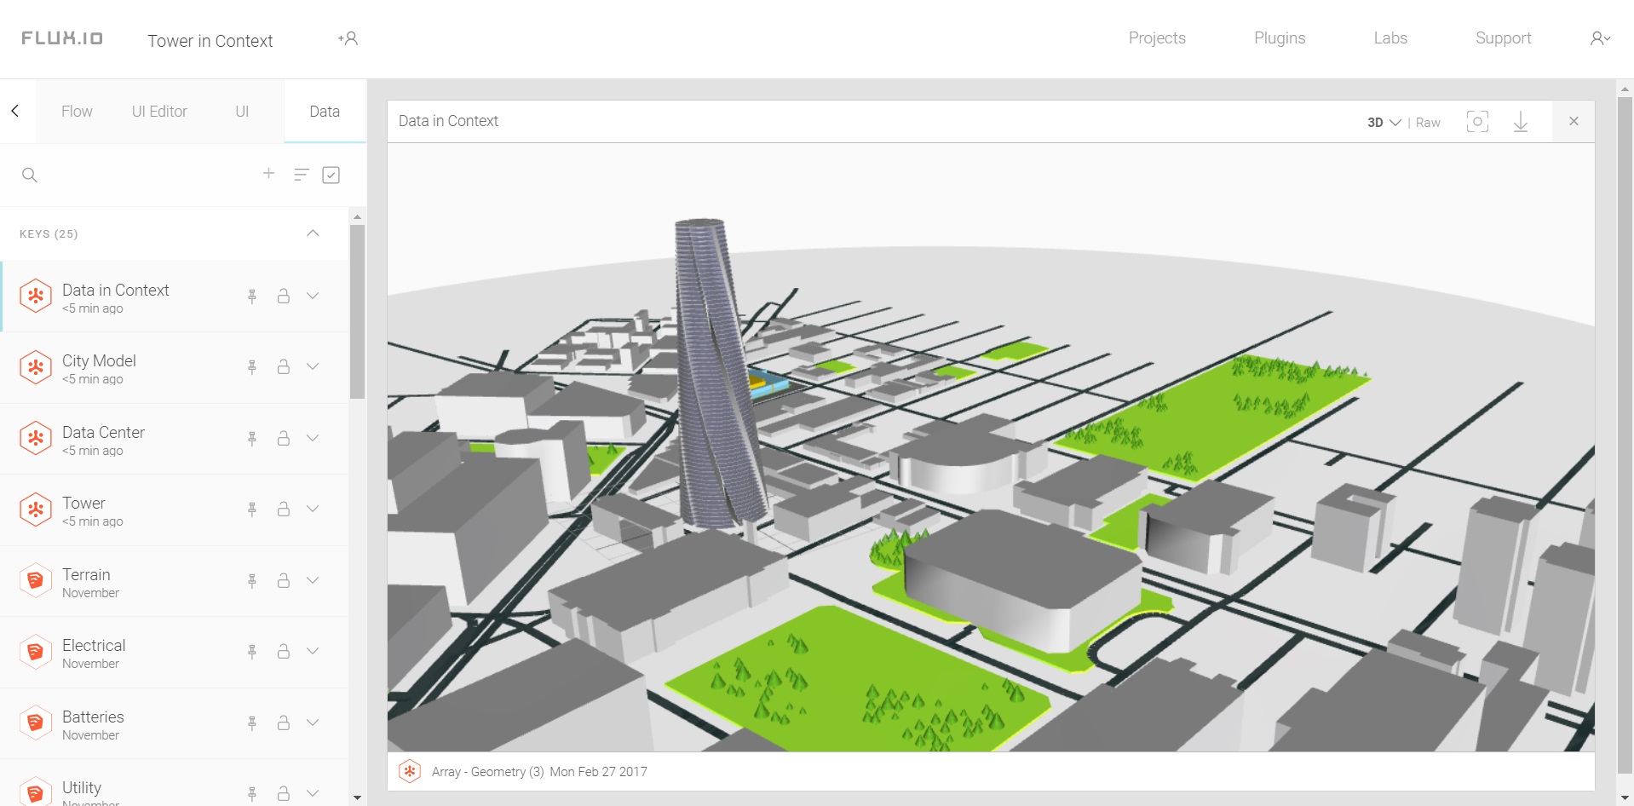Click the Data in Context key icon
Screen dimensions: 1634x806
(36, 296)
